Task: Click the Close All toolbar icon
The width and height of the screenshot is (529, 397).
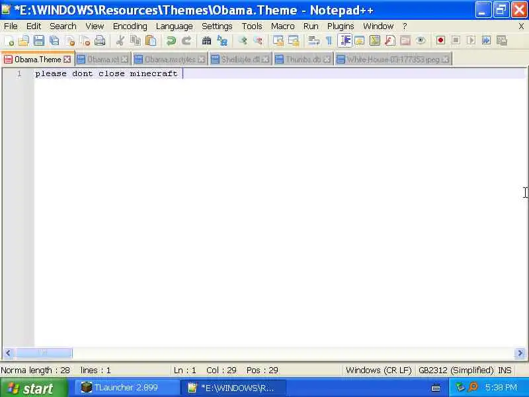Action: 85,41
